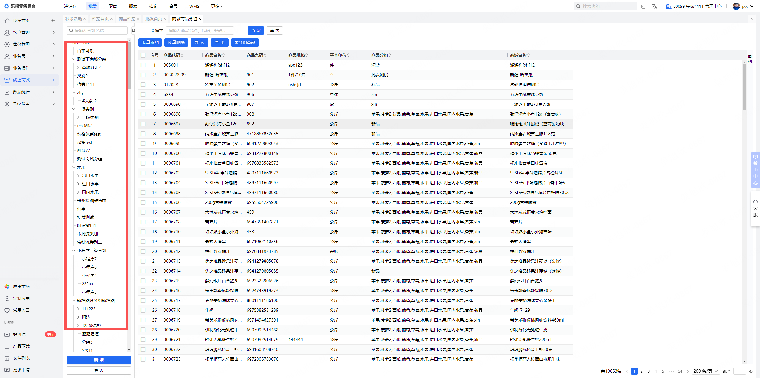The height and width of the screenshot is (378, 760).
Task: Collapse the 水果 tree group
Action: click(74, 167)
